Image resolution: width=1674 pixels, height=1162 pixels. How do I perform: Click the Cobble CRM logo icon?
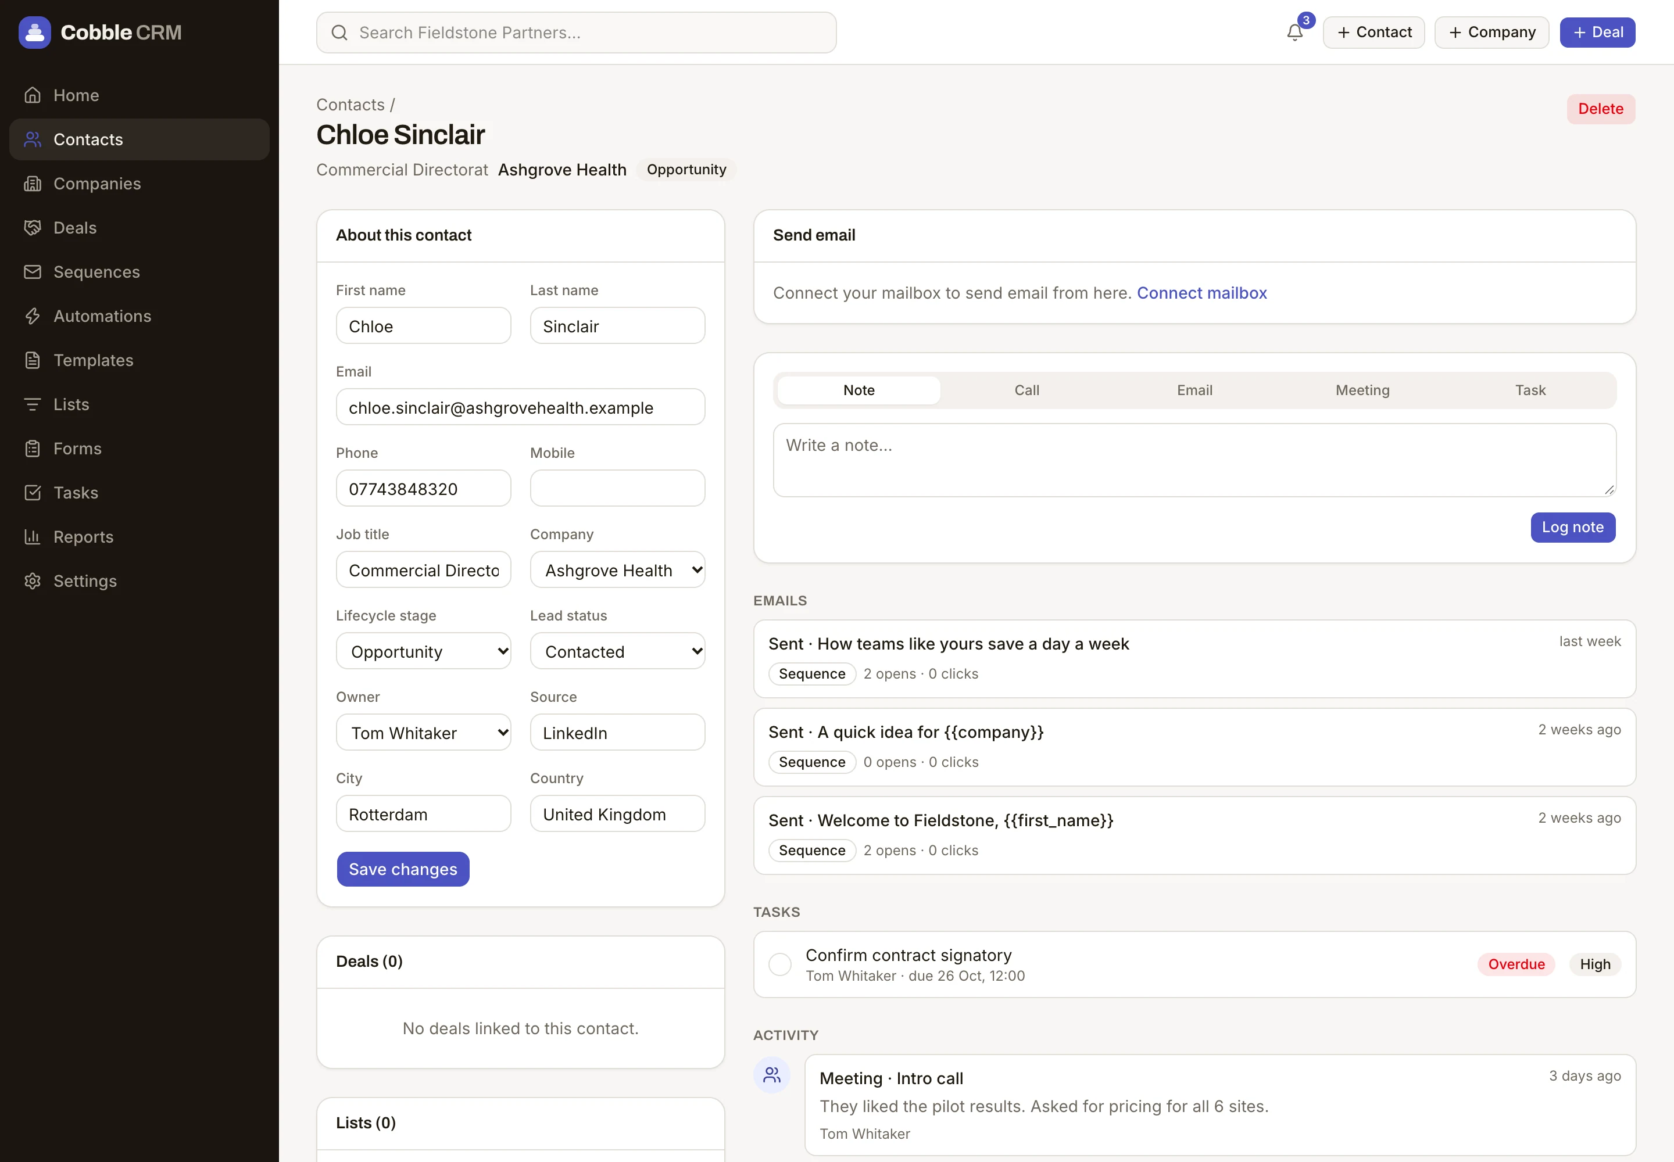click(x=34, y=32)
